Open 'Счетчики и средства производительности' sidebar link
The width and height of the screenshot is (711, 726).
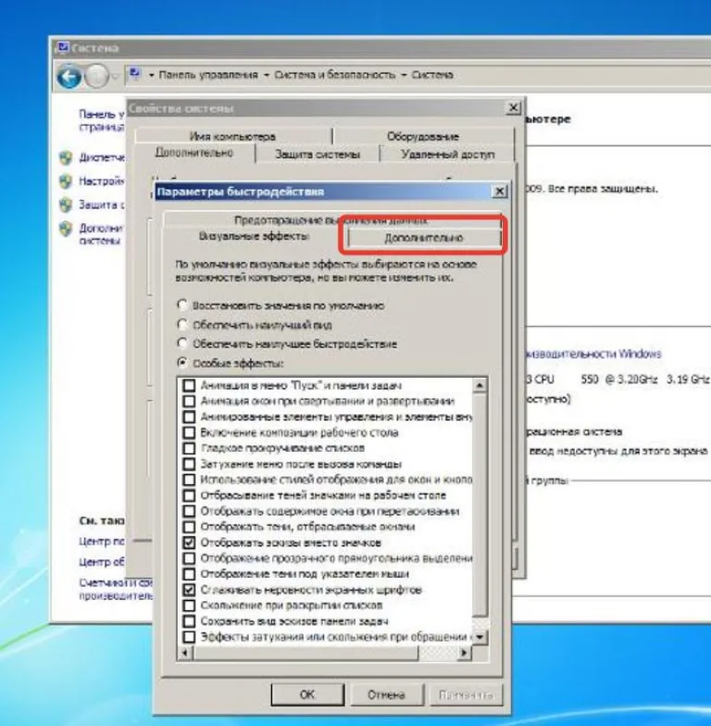116,589
